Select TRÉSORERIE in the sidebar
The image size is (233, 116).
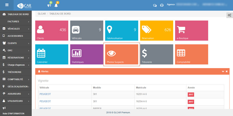tap(16, 72)
